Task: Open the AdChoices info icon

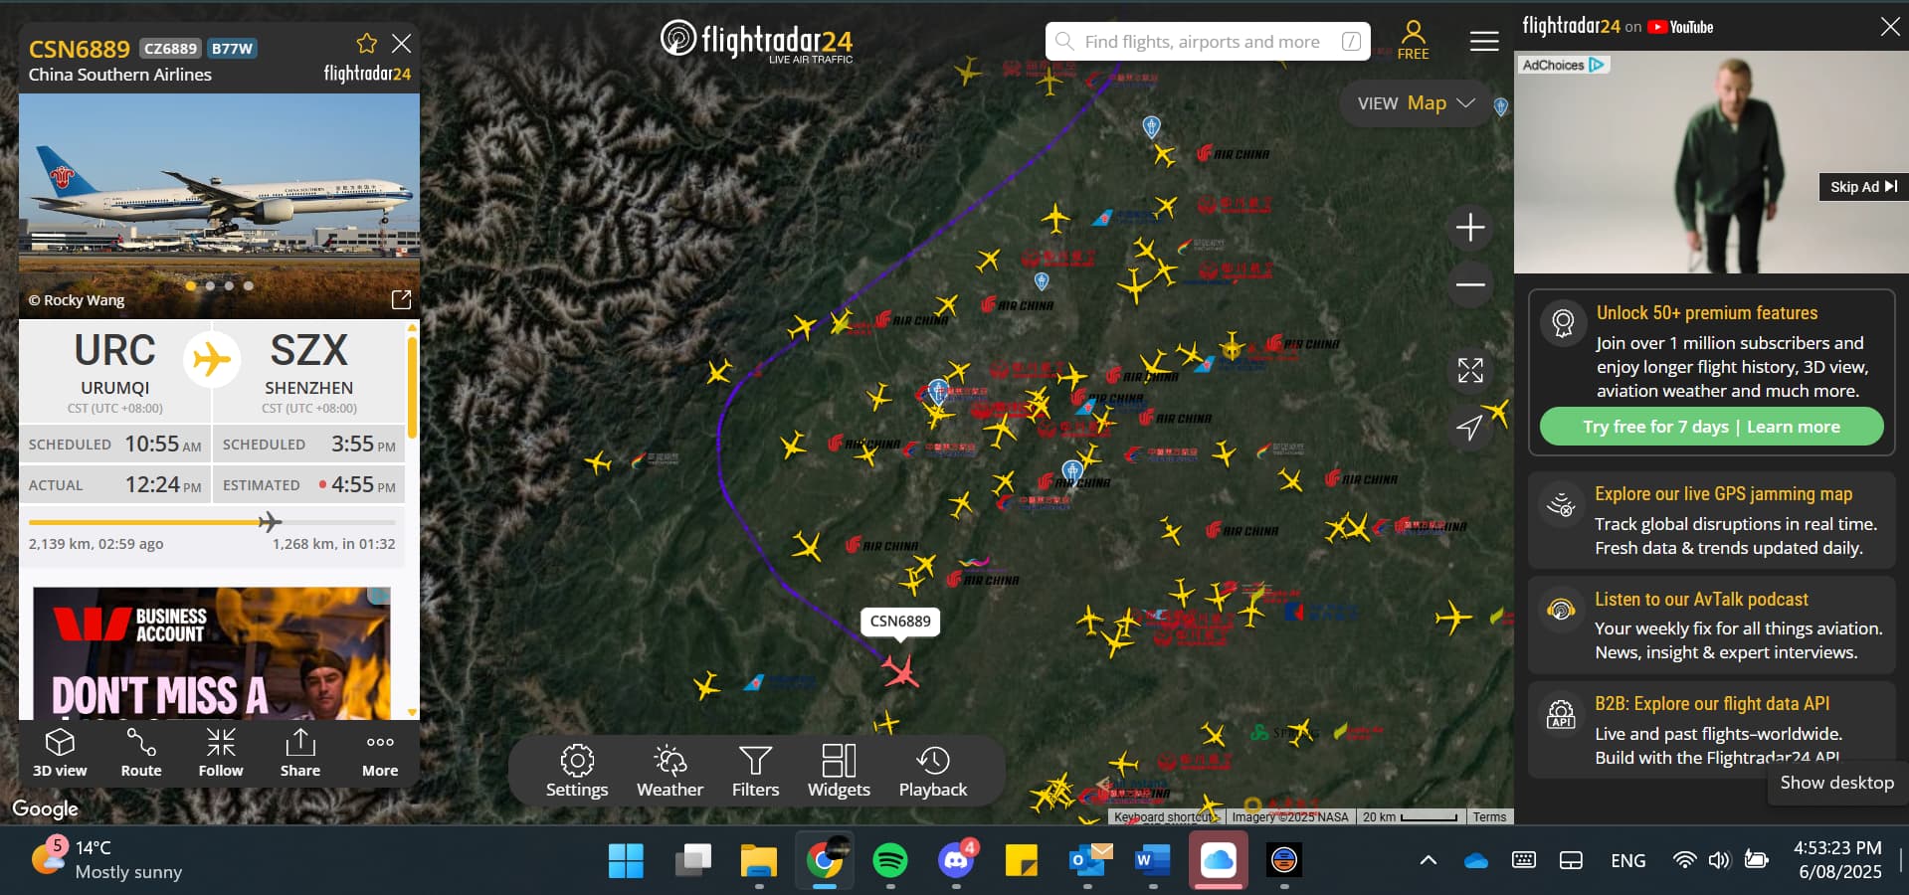Action: [1597, 65]
